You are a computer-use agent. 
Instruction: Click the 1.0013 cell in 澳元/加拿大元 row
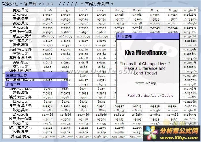pyautogui.click(x=137, y=106)
